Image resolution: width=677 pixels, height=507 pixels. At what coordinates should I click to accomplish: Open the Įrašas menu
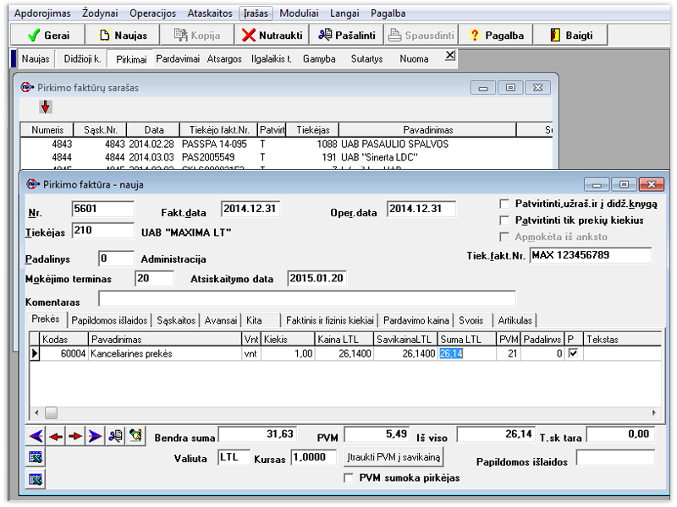[256, 14]
